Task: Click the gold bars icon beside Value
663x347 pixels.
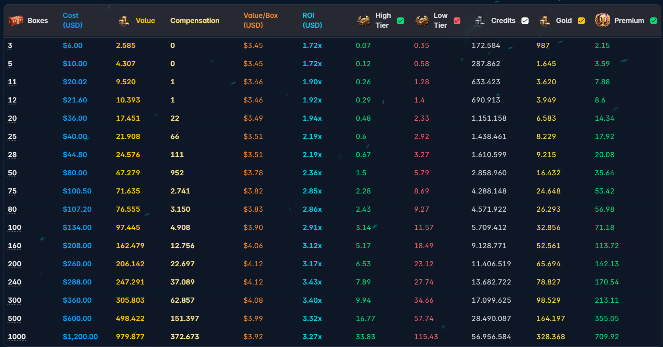Action: pos(124,21)
